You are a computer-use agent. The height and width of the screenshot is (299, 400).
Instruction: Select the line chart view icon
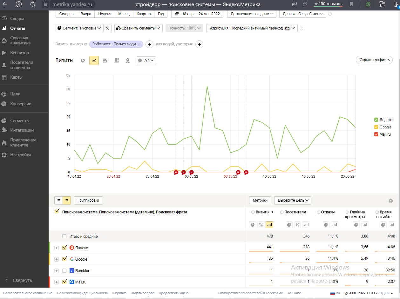point(94,61)
